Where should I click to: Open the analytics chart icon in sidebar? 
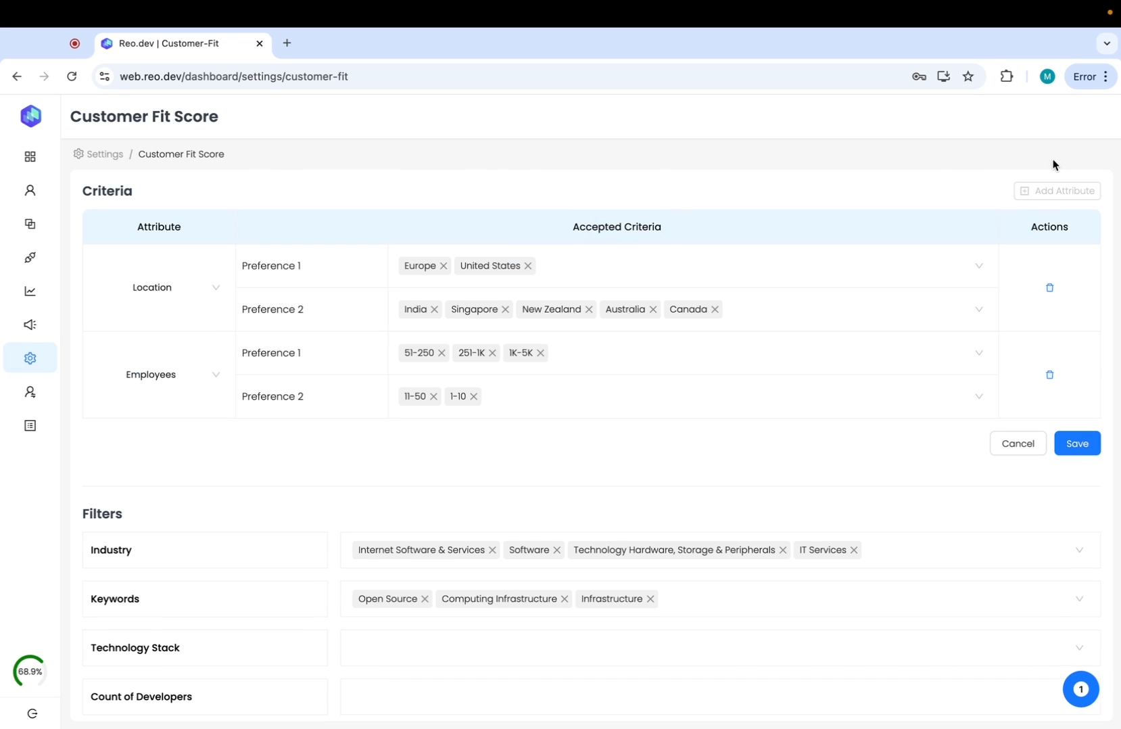(30, 291)
